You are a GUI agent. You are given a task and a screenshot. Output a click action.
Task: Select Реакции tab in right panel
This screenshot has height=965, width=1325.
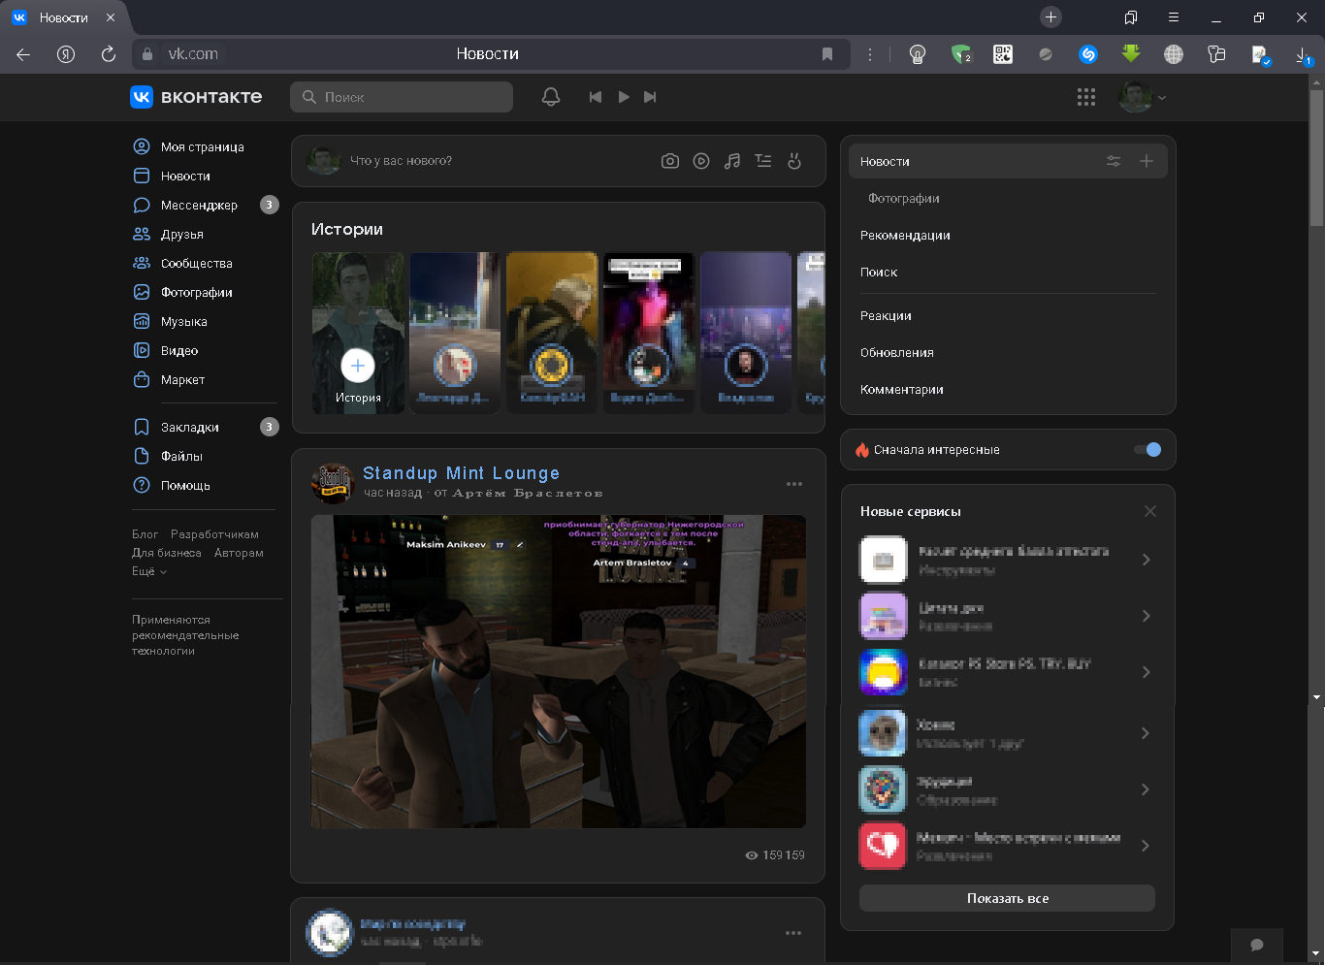[x=886, y=316]
